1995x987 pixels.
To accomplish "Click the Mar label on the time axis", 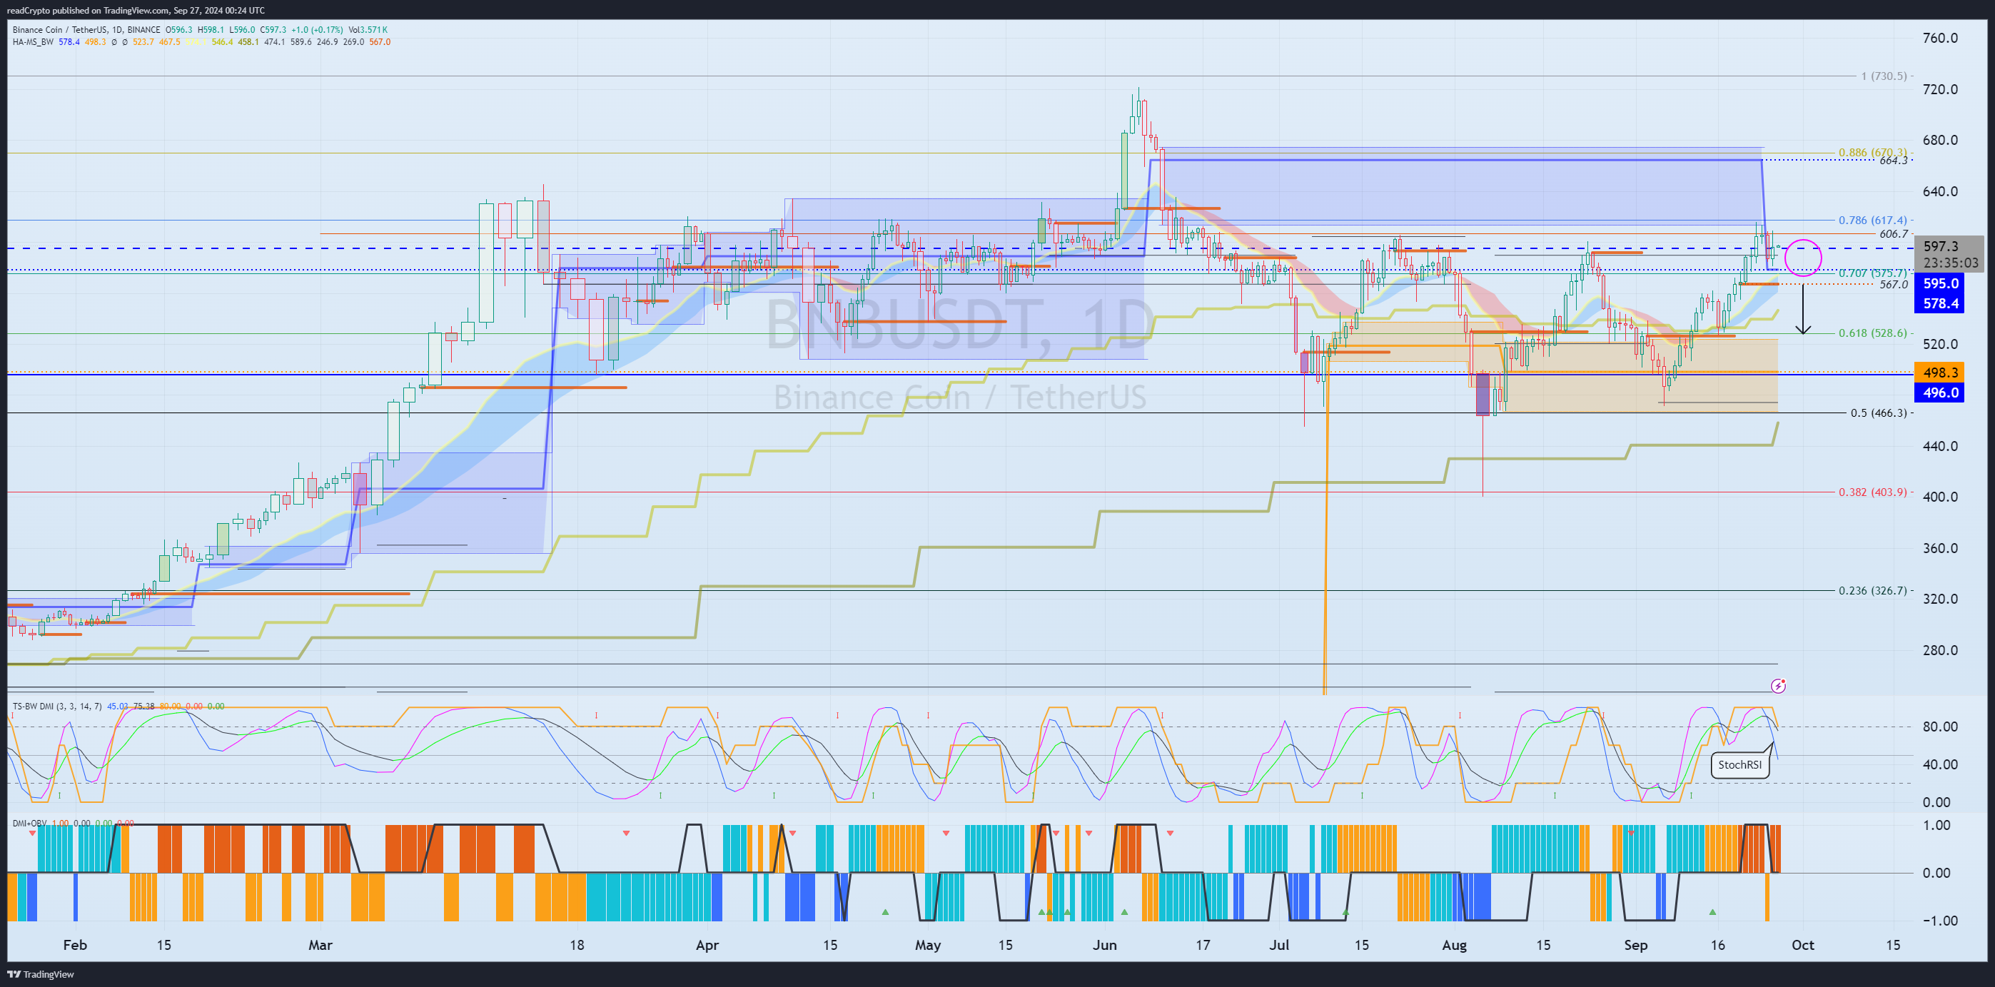I will pos(320,945).
